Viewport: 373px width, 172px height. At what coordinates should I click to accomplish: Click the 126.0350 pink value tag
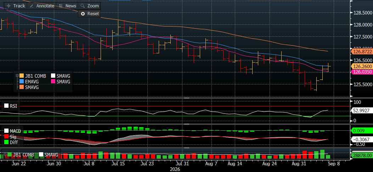[362, 72]
